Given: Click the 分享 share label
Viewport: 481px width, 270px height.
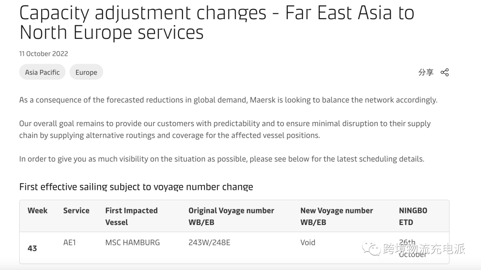Looking at the screenshot, I should point(426,72).
